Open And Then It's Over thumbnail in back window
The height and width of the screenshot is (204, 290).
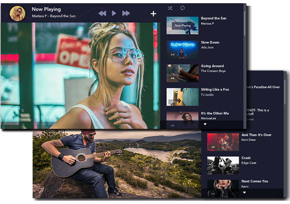(x=223, y=142)
